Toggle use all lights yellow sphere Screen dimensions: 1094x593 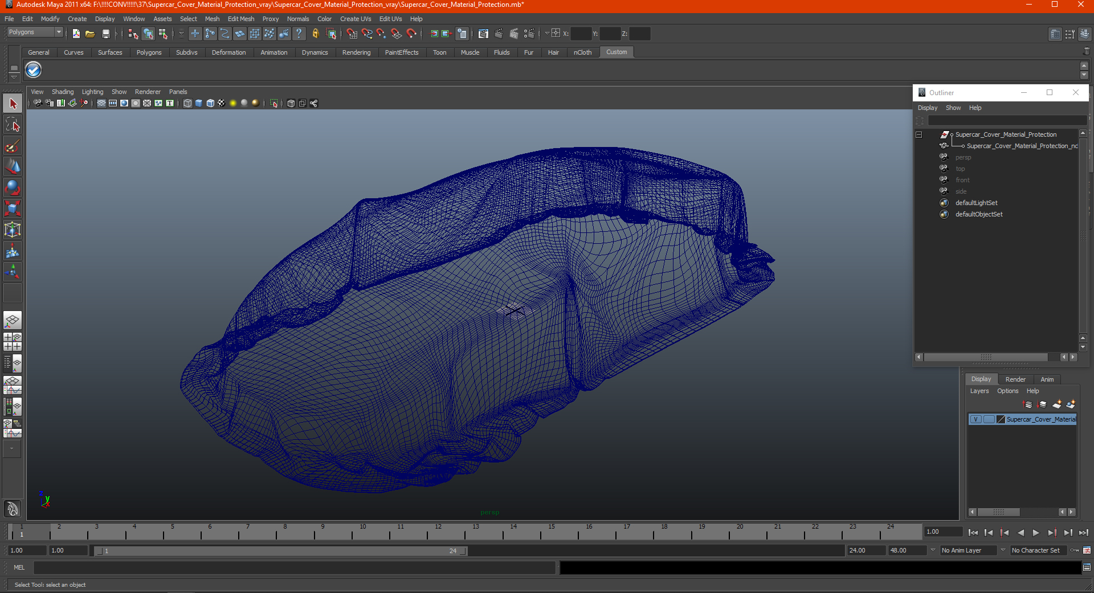(233, 103)
